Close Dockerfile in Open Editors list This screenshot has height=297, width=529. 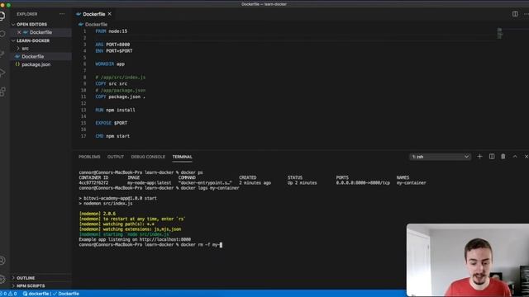tap(19, 32)
